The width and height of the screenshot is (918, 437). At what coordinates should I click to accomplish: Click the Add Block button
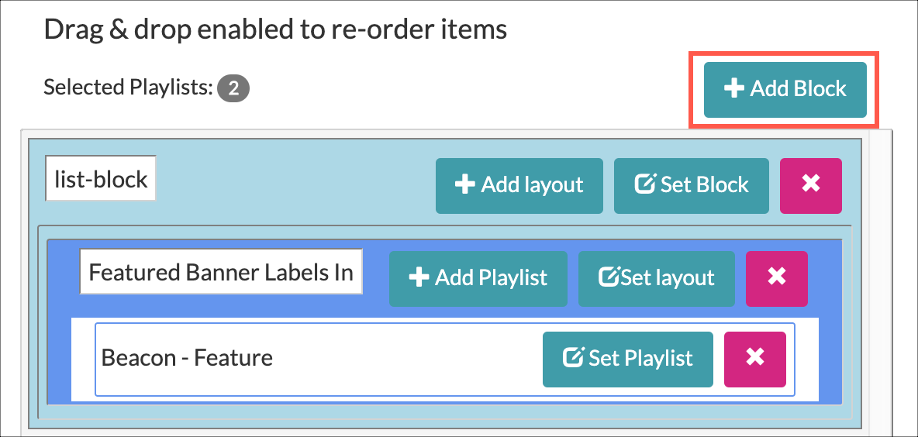click(785, 90)
